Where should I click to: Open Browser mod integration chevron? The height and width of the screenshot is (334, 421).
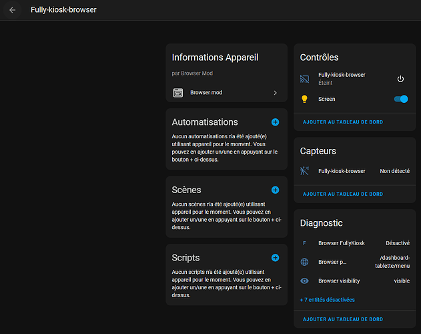pos(275,93)
